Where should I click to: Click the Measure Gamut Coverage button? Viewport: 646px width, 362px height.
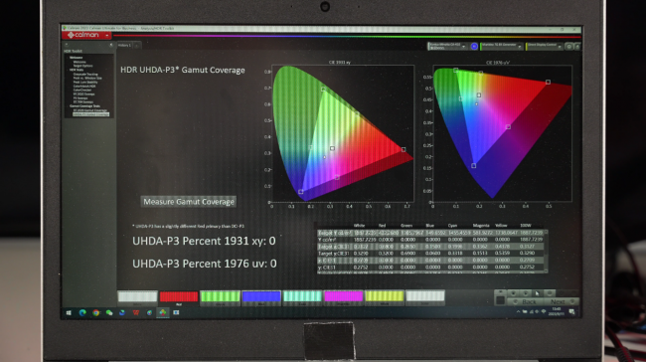coord(189,202)
